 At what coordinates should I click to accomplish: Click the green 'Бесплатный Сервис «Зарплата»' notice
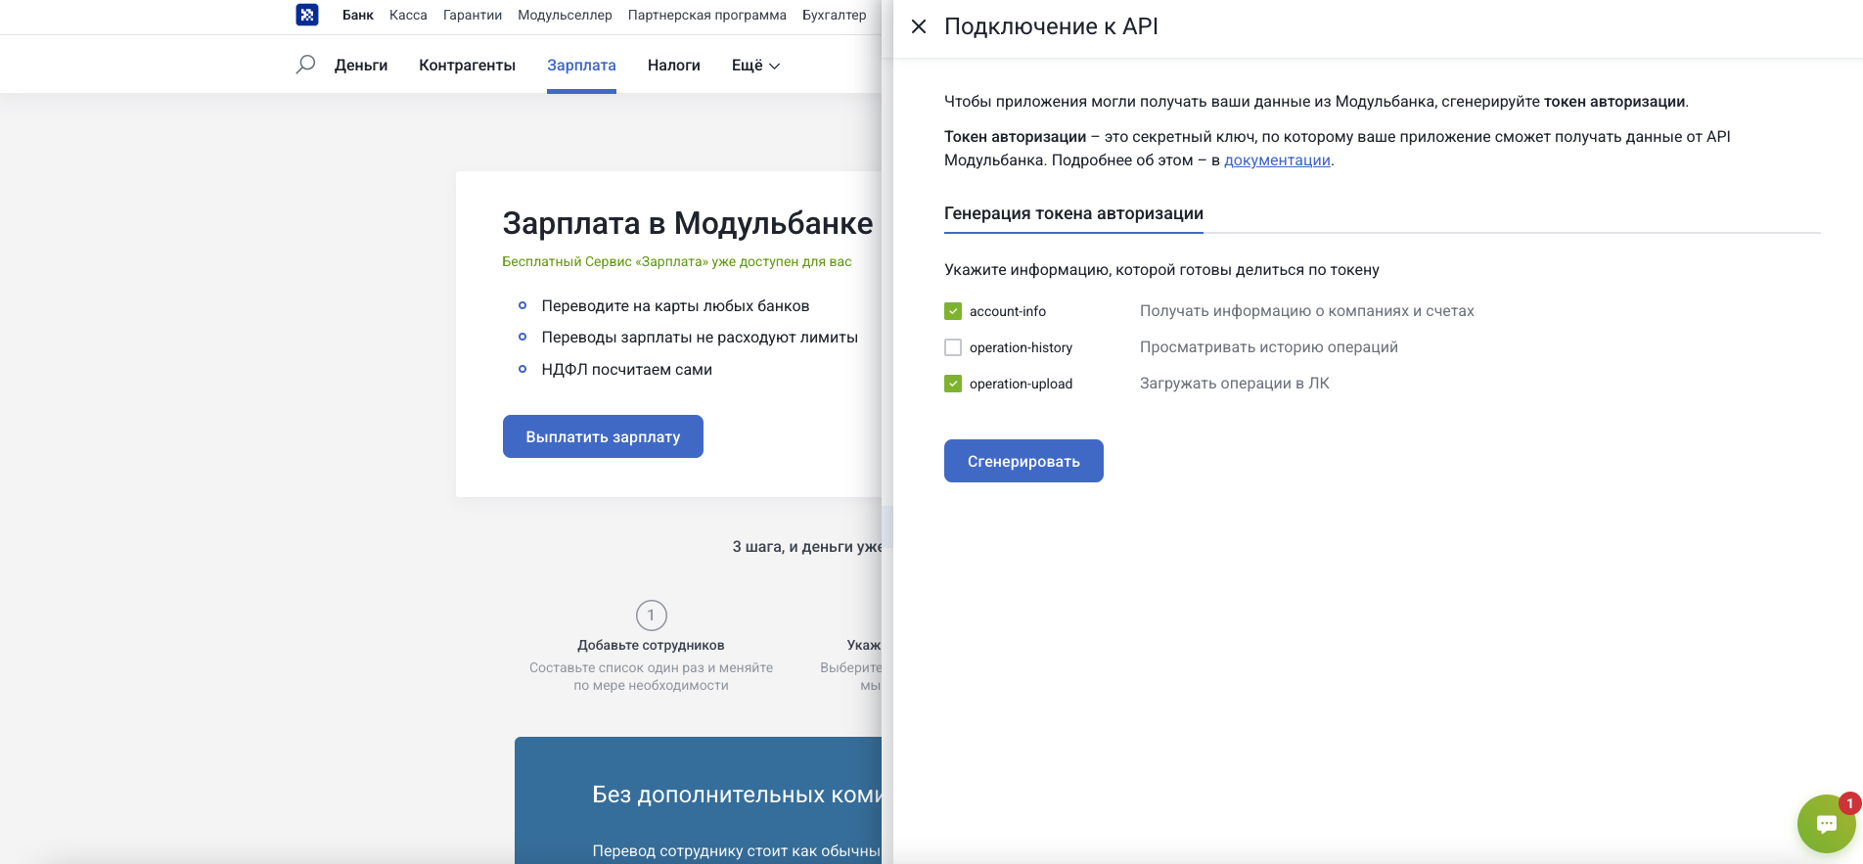677,261
